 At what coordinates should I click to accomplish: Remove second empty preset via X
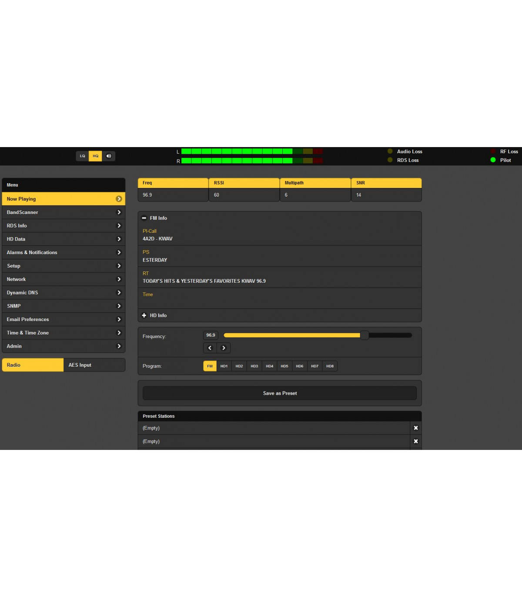pyautogui.click(x=415, y=441)
